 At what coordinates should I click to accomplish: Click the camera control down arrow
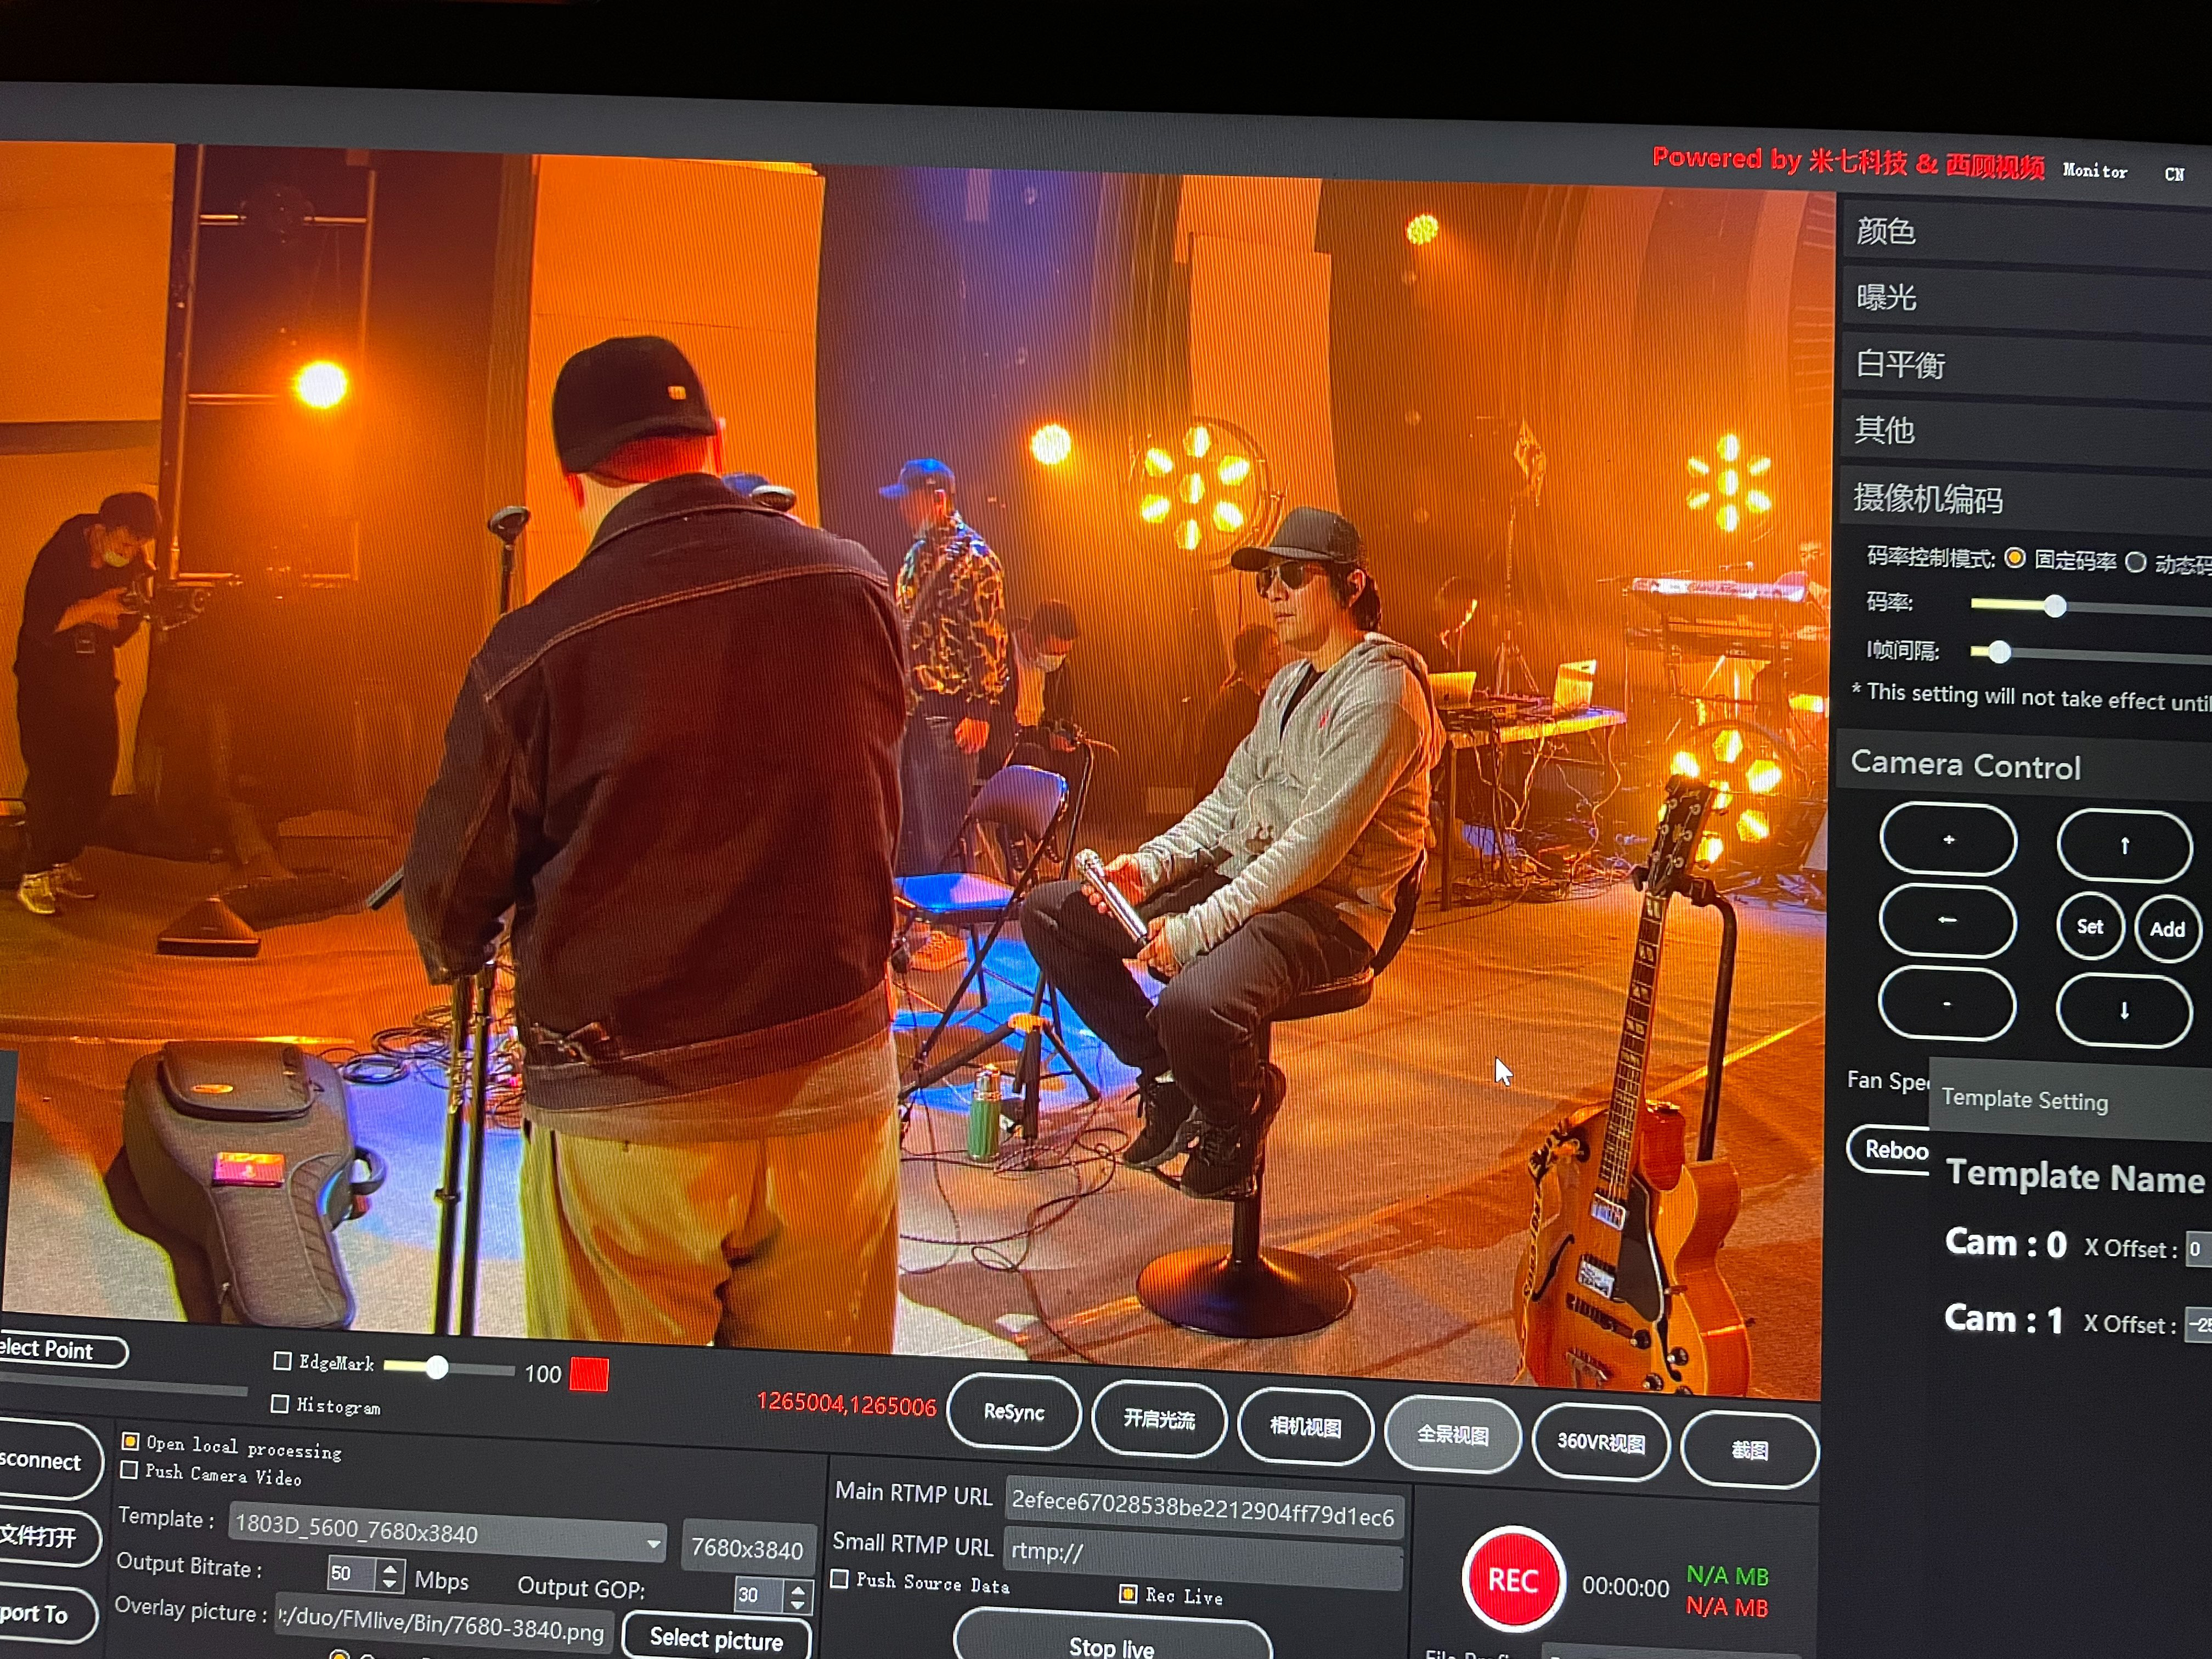point(2124,1011)
